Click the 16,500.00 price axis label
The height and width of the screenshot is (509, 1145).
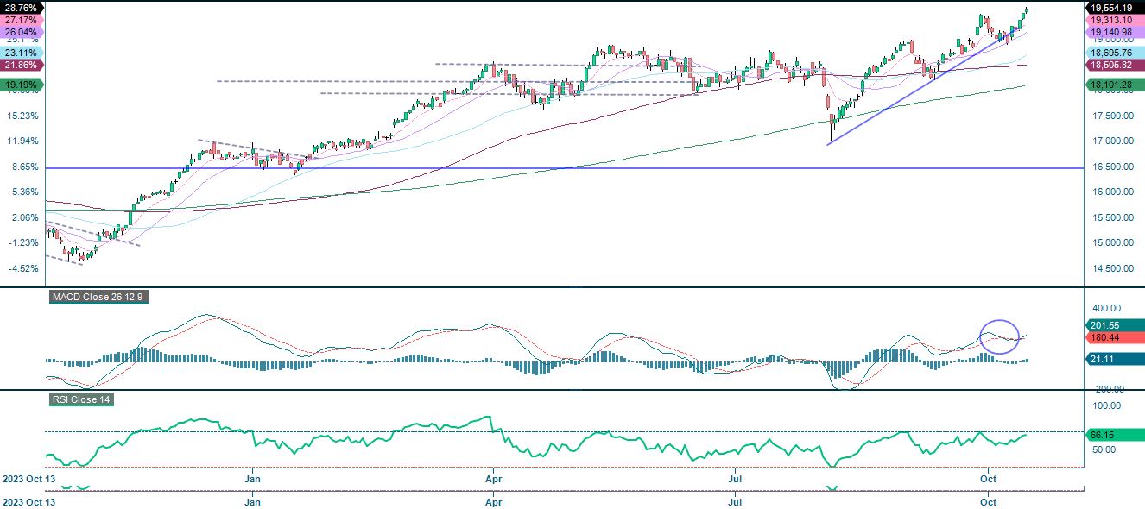[x=1112, y=167]
